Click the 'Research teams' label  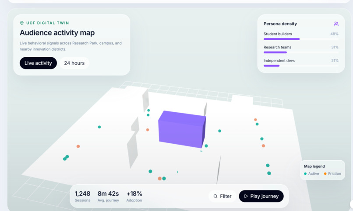point(277,47)
